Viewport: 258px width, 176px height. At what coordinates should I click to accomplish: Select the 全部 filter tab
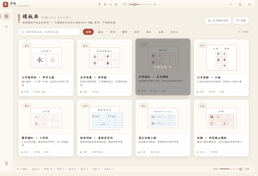point(88,32)
